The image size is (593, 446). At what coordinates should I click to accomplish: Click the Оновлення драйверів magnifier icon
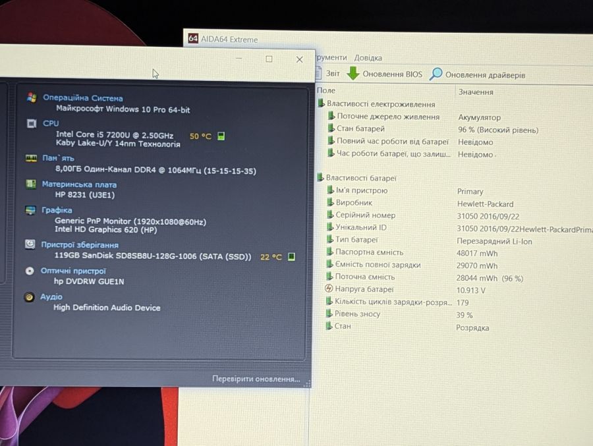[436, 74]
